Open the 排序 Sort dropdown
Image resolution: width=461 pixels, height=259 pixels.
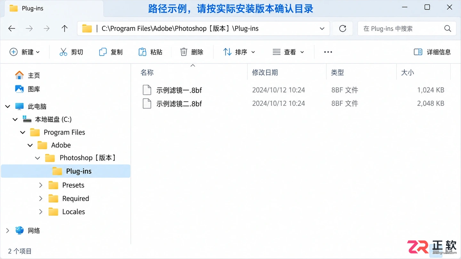pos(239,52)
